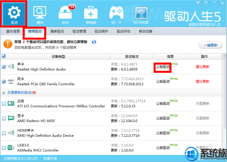This screenshot has height=162, width=227.
Task: Open the 修电脑 repair kit section
Action: click(91, 15)
